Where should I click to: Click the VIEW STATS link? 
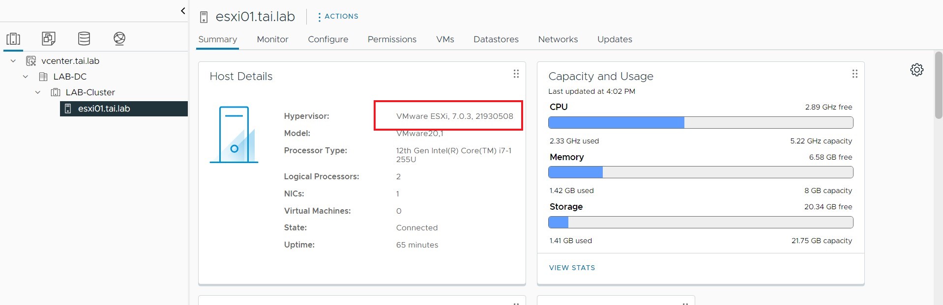point(572,268)
